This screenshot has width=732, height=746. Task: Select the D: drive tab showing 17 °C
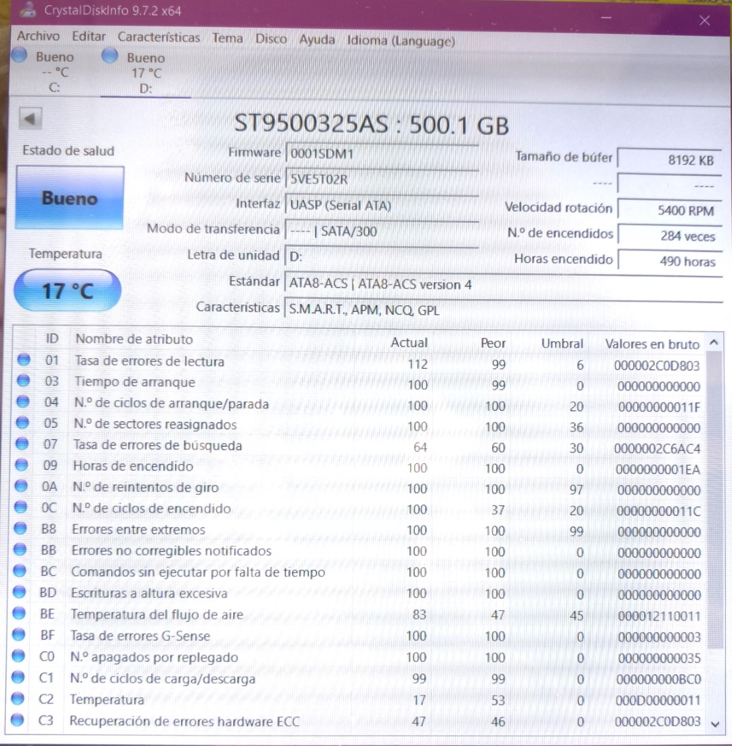[145, 73]
